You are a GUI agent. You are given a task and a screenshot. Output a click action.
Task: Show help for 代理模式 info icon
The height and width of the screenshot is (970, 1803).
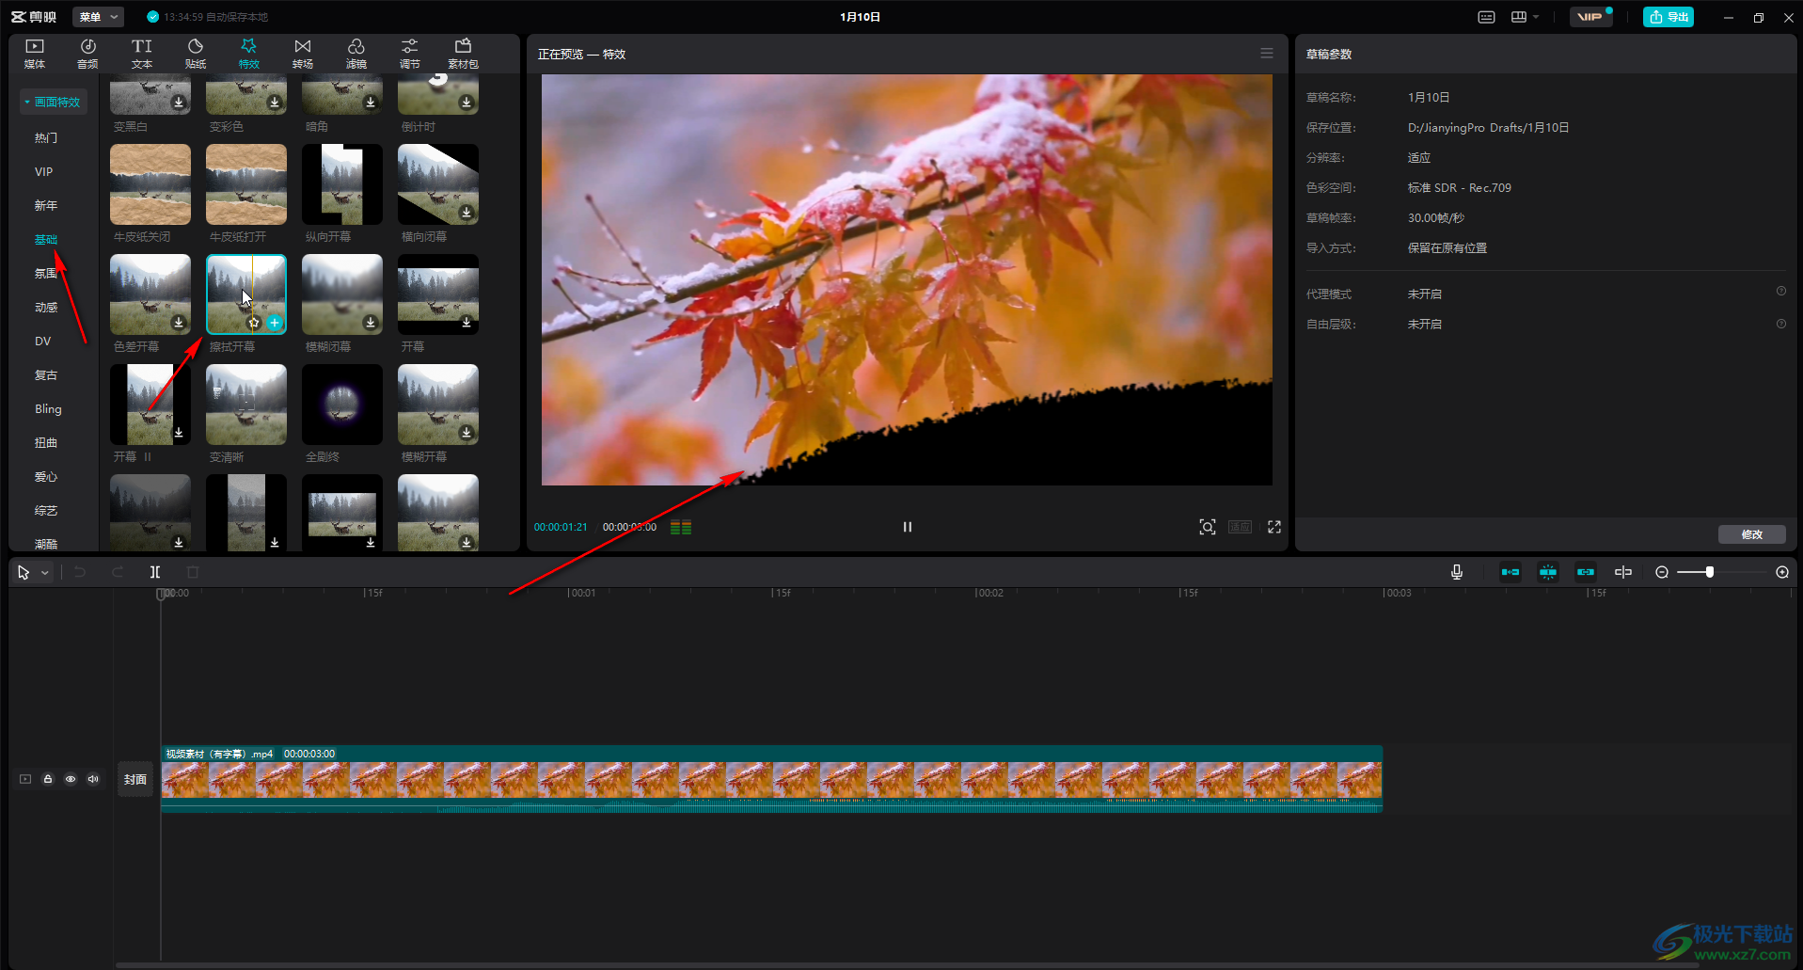[x=1781, y=292]
